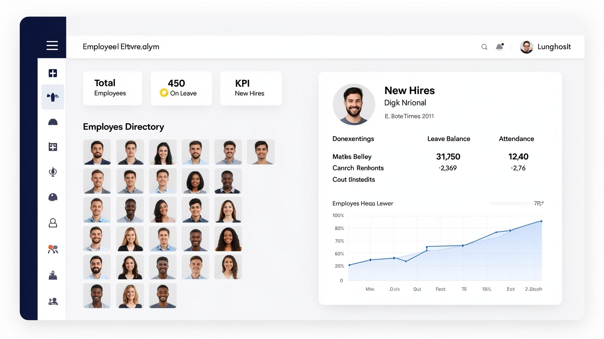Screen dimensions: 604x339
Task: Open the two-person group icon at sidebar bottom
Action: [x=53, y=301]
